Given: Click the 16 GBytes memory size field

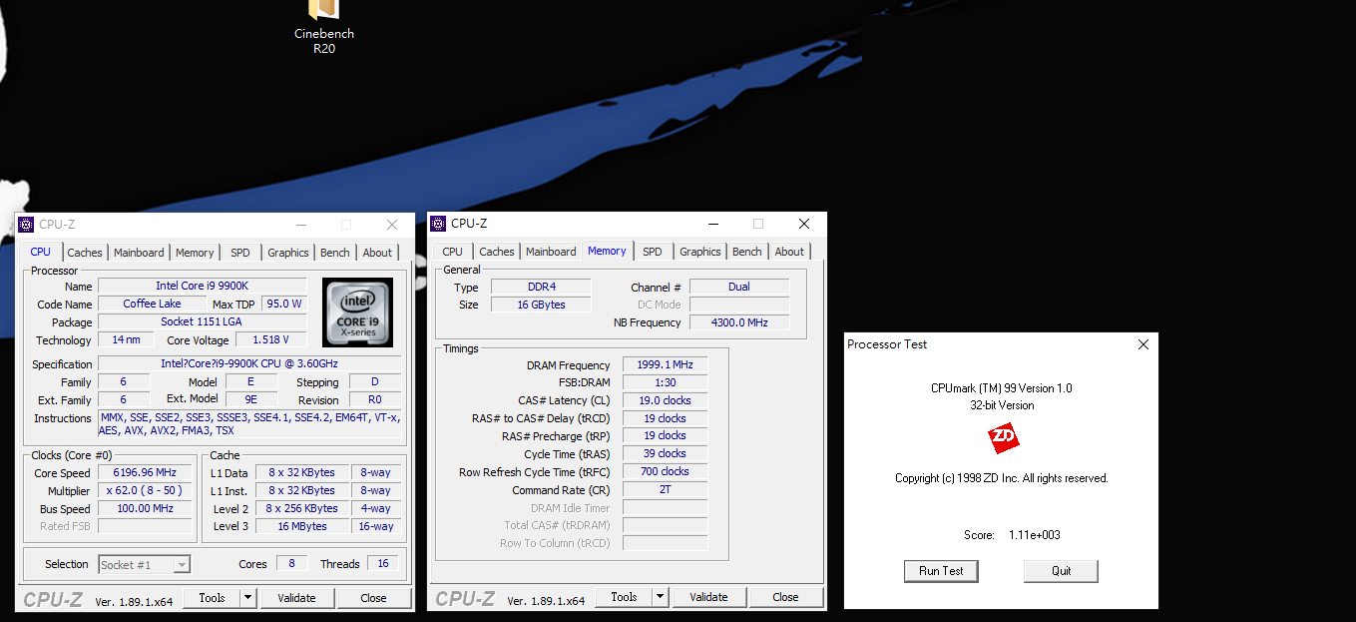Looking at the screenshot, I should (542, 306).
